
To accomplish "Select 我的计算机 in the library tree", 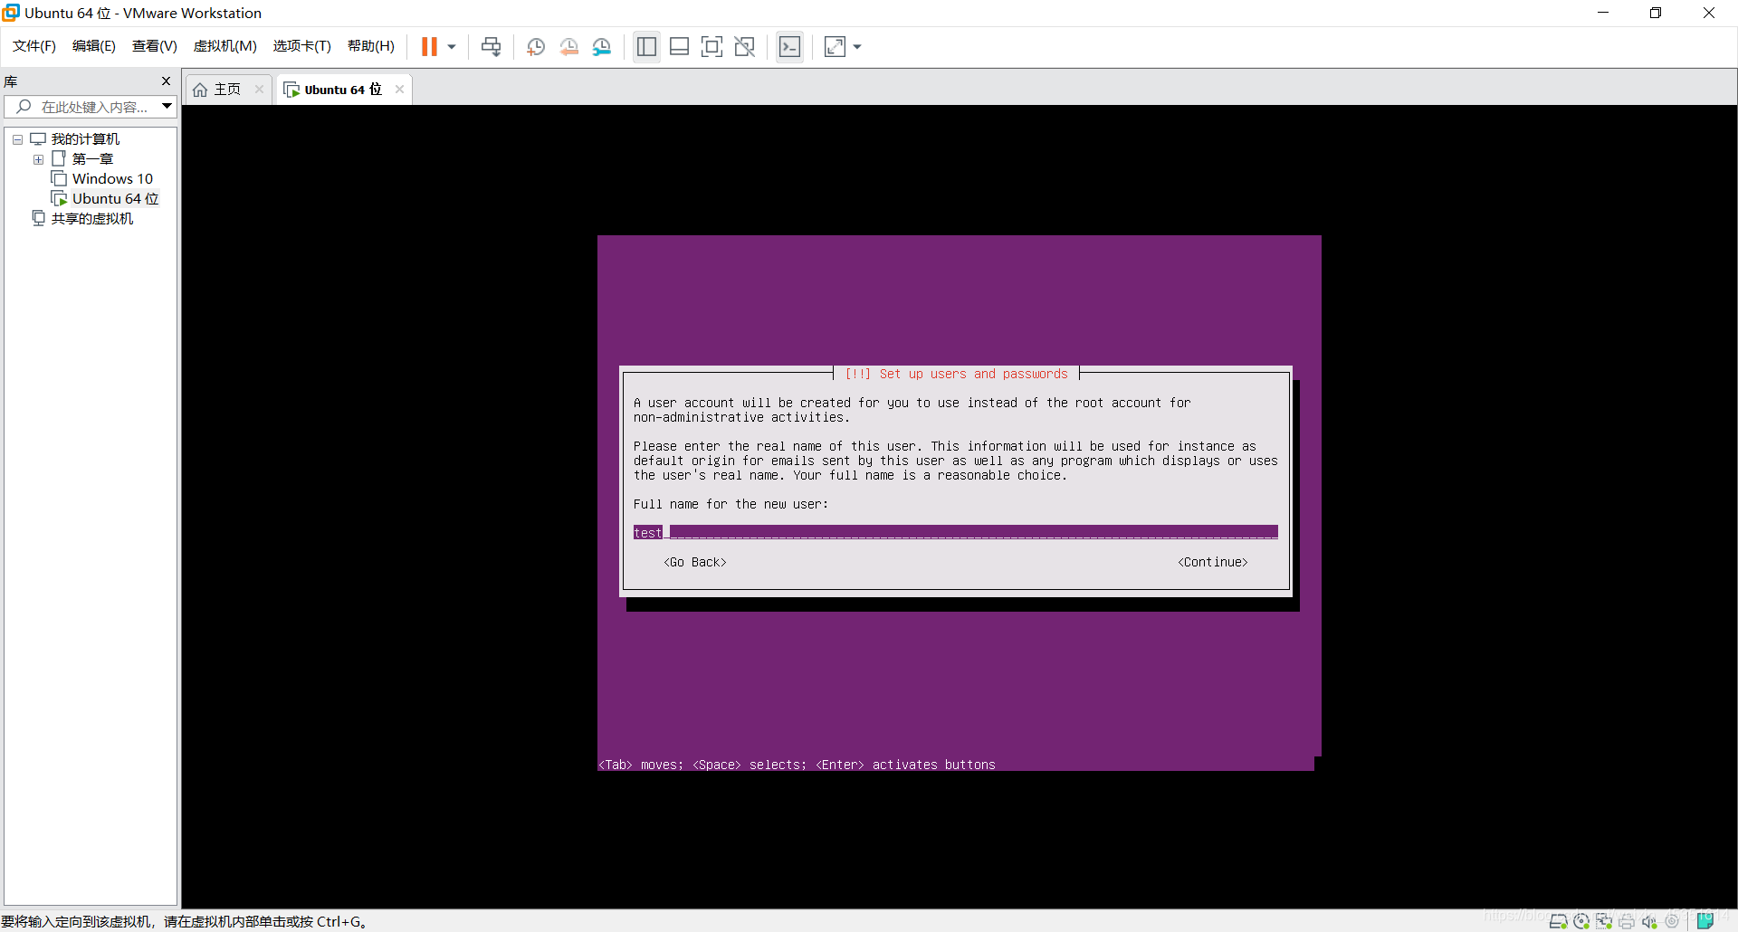I will [x=85, y=139].
